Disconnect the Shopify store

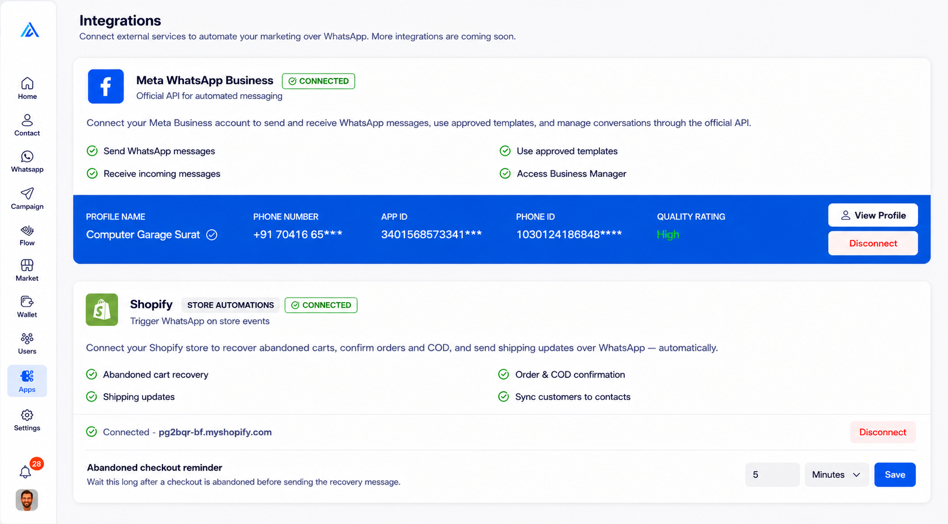tap(883, 432)
